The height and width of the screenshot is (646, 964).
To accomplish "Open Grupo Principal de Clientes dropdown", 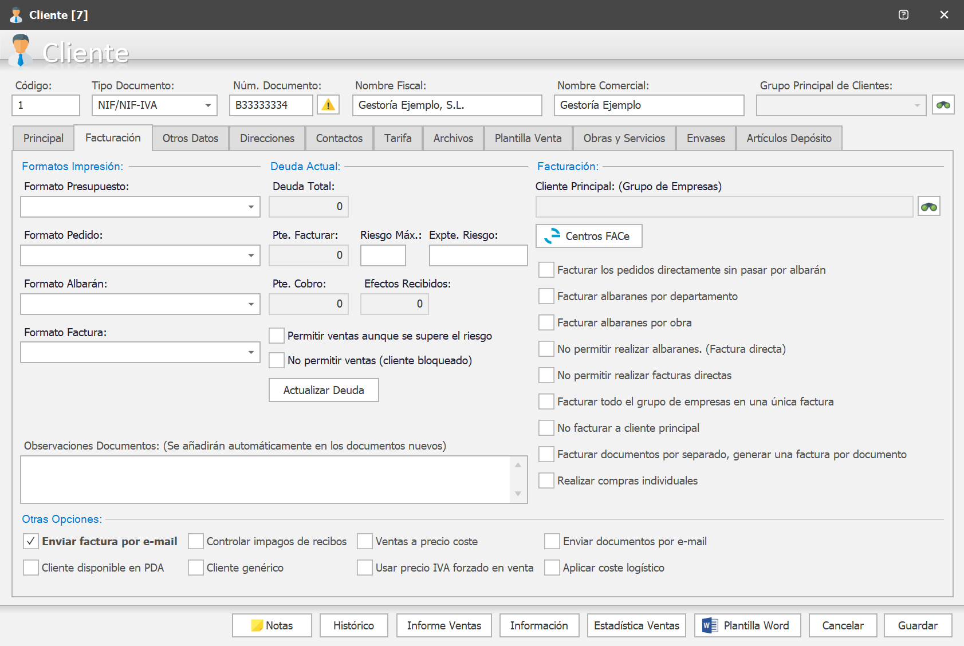I will [x=917, y=105].
